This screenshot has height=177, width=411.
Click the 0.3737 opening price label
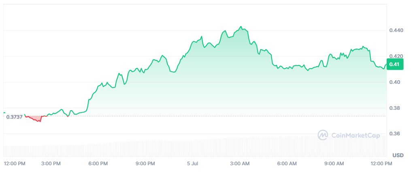point(15,117)
